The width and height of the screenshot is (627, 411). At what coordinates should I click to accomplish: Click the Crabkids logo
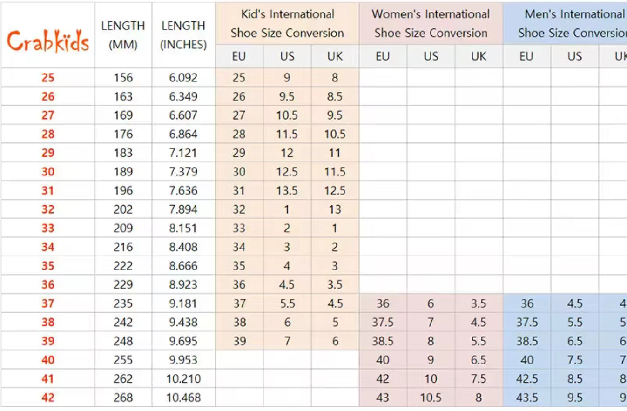[x=47, y=41]
